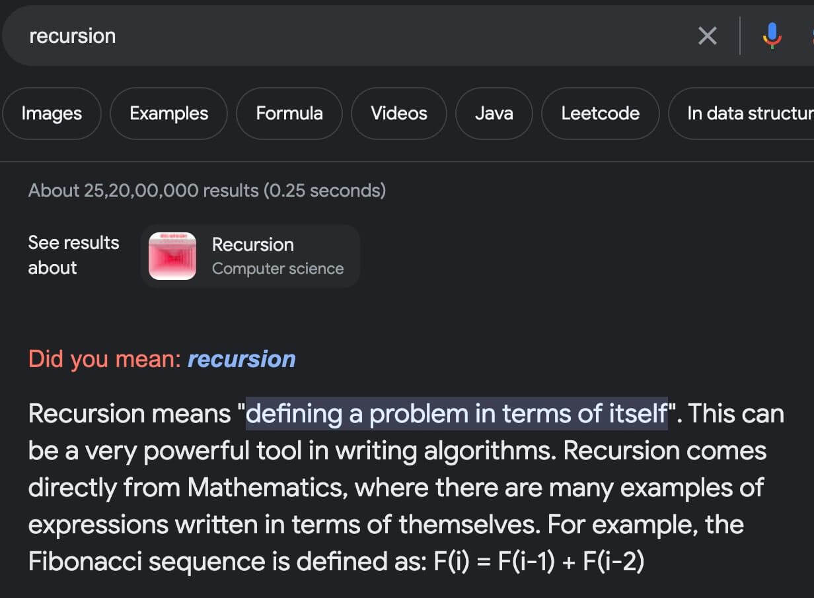Open the pink Recursion thumbnail image
The width and height of the screenshot is (814, 598).
point(172,256)
